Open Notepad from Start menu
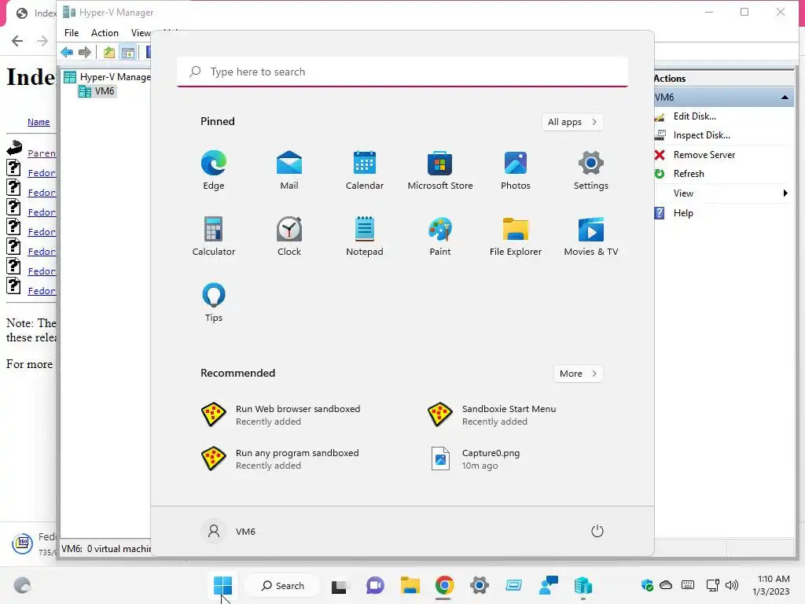 pyautogui.click(x=365, y=236)
